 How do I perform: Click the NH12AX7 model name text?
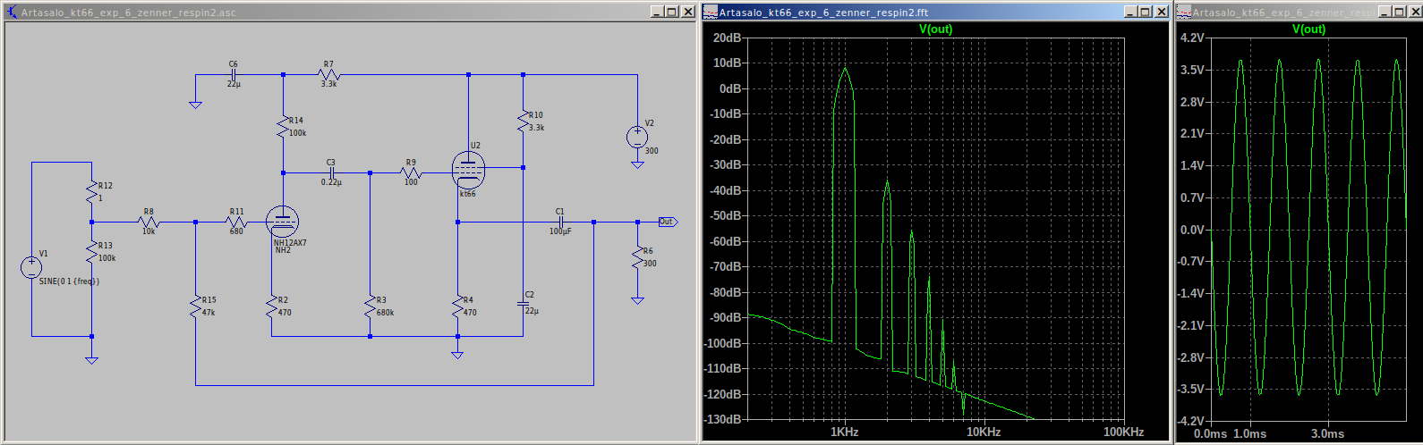pyautogui.click(x=290, y=243)
